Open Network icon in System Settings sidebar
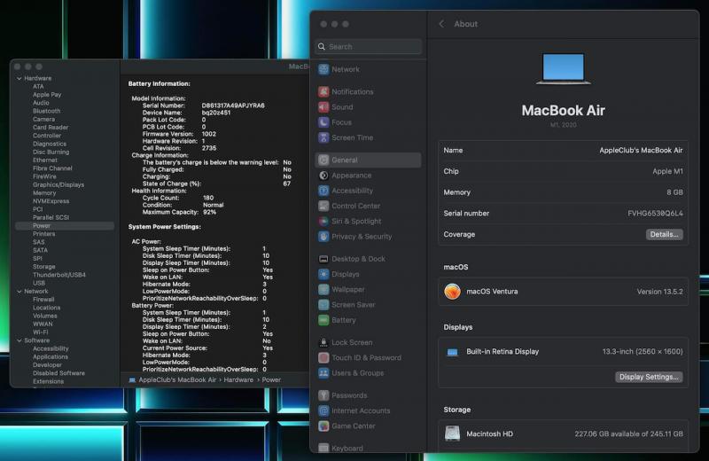The image size is (709, 461). pos(323,69)
